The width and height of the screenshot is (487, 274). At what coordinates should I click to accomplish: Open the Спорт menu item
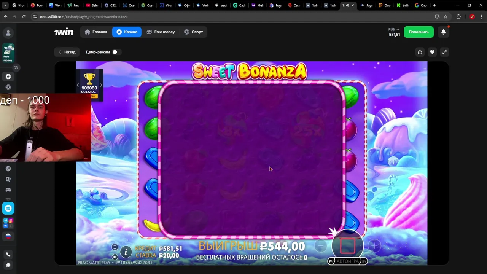coord(193,32)
